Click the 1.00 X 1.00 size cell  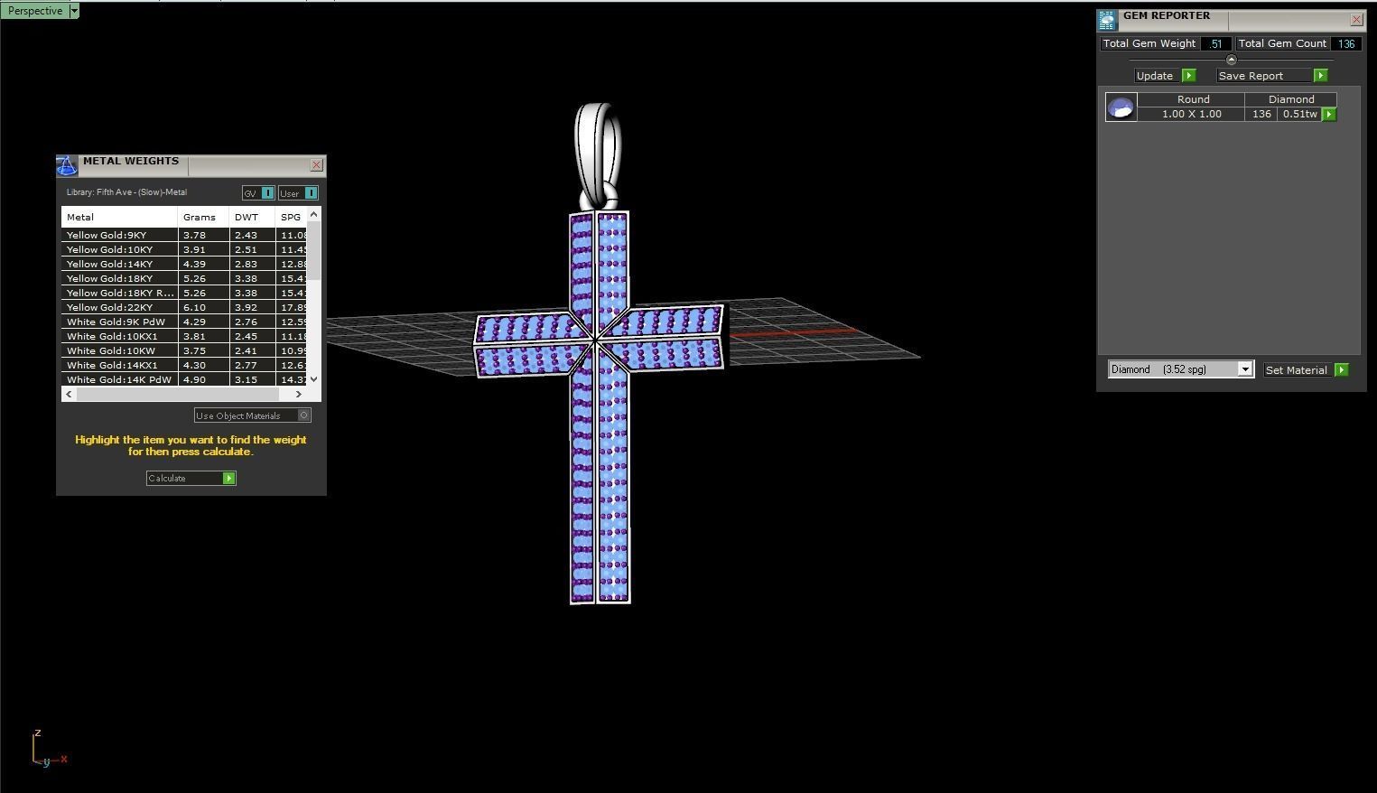[1191, 114]
